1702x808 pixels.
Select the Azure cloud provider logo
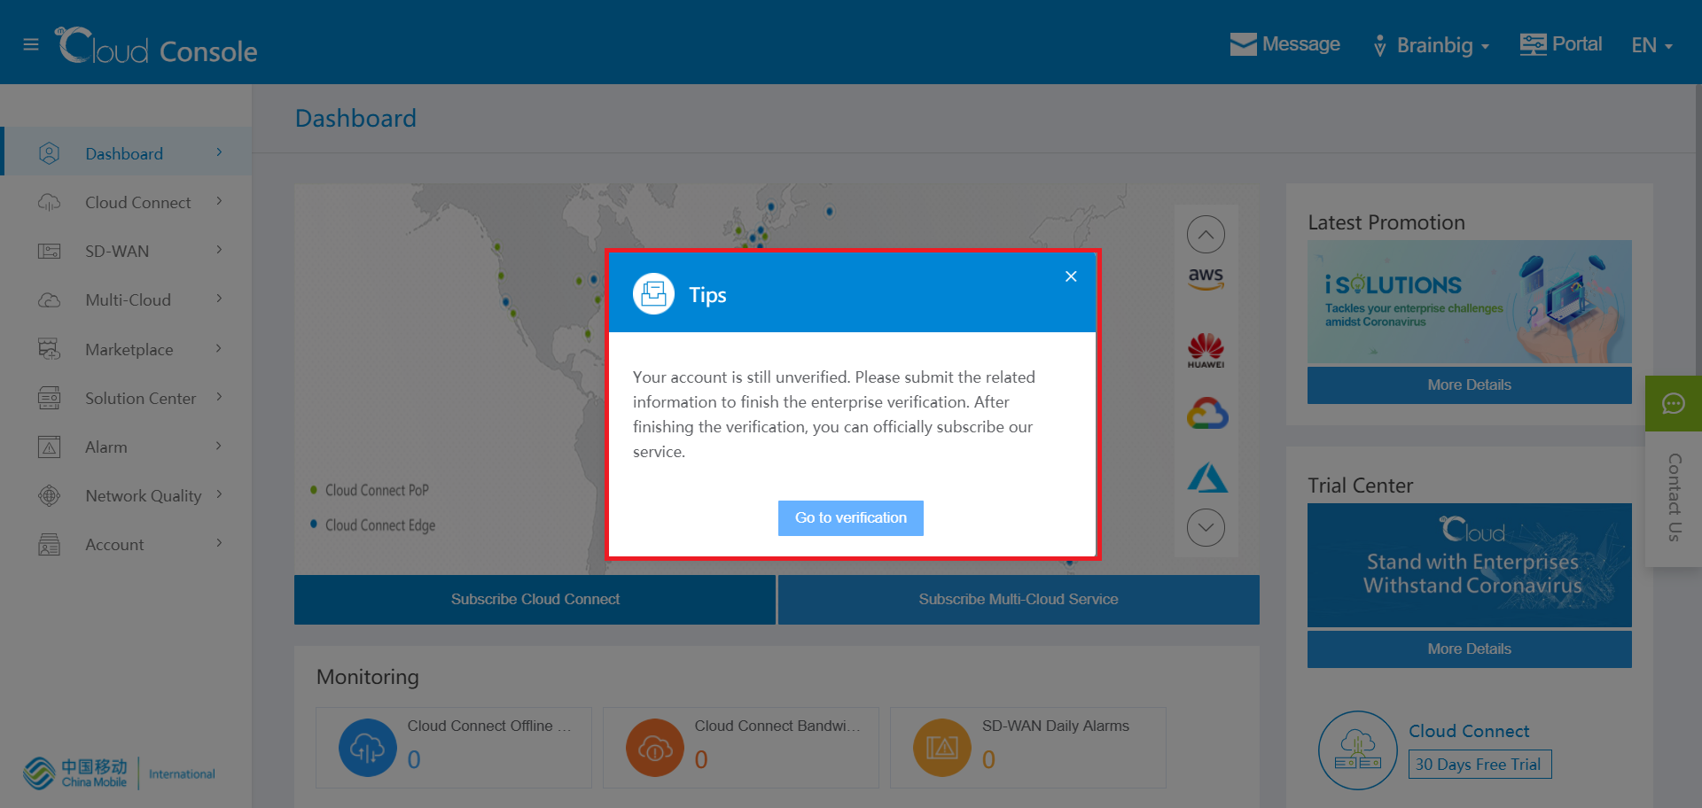point(1206,478)
